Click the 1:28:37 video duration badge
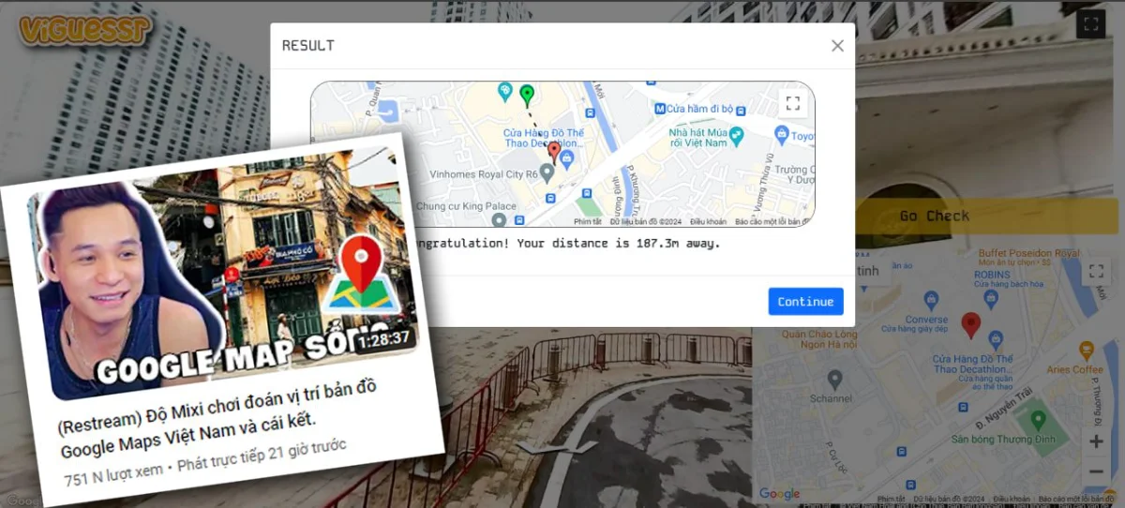The width and height of the screenshot is (1125, 508). click(x=383, y=338)
